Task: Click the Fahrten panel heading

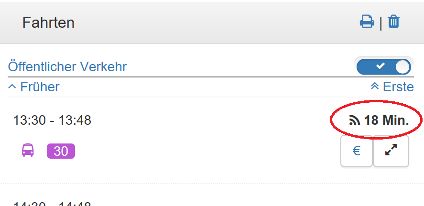Action: point(48,23)
